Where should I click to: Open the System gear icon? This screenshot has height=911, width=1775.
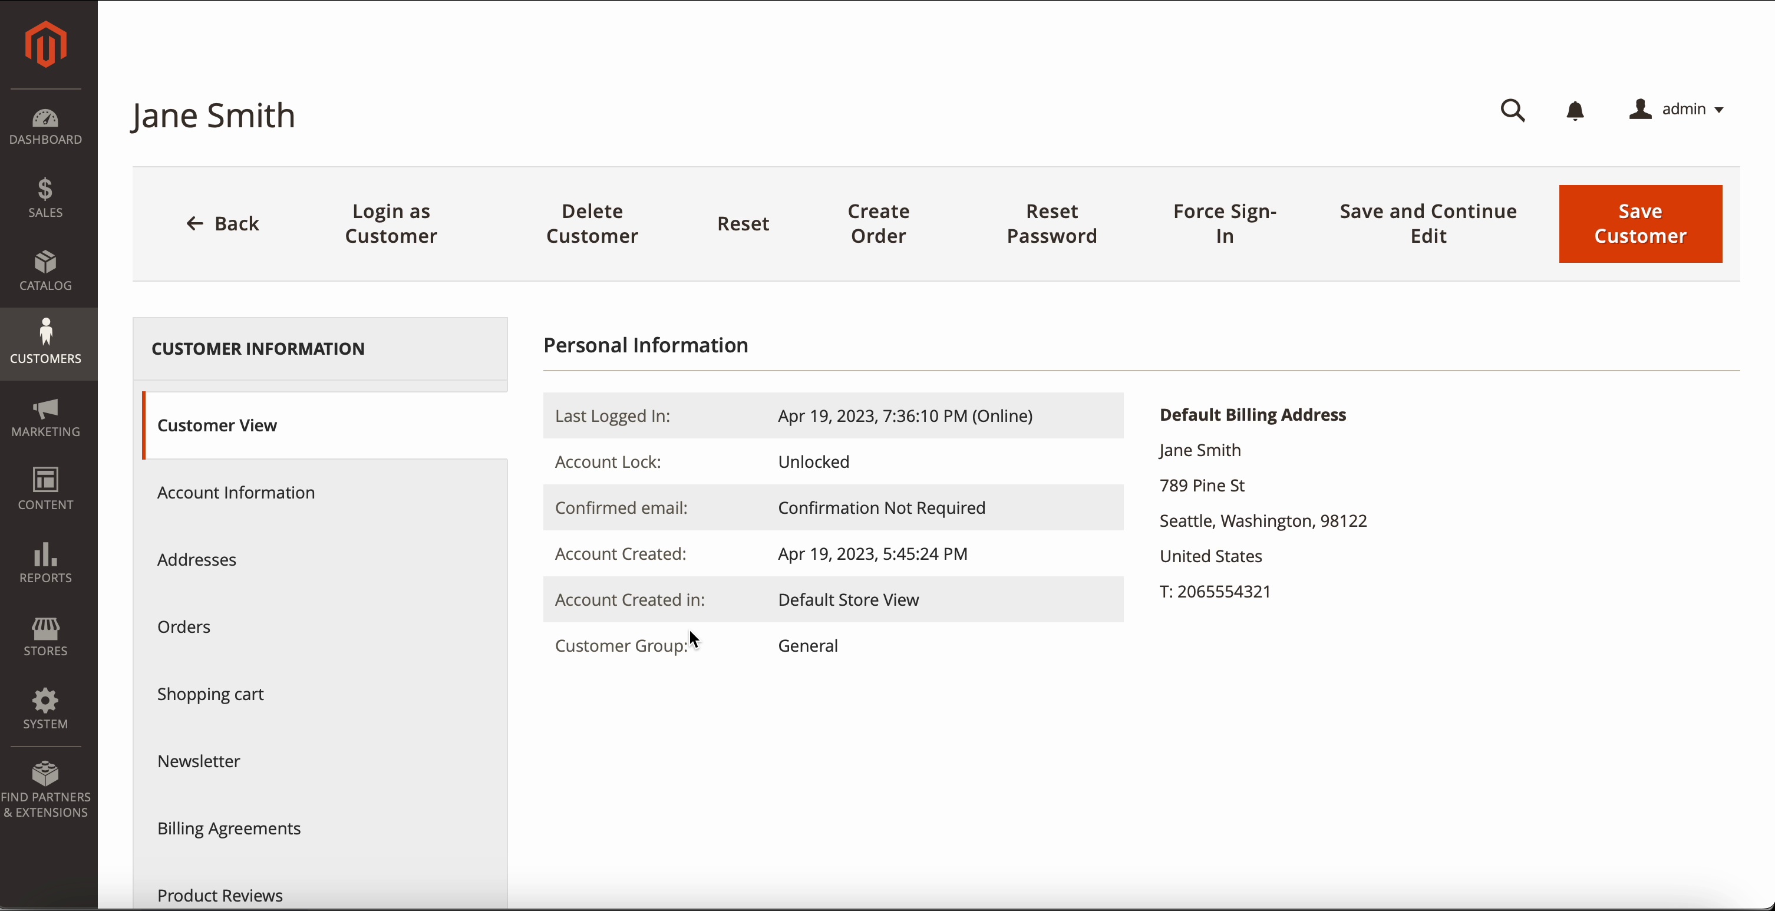(45, 709)
